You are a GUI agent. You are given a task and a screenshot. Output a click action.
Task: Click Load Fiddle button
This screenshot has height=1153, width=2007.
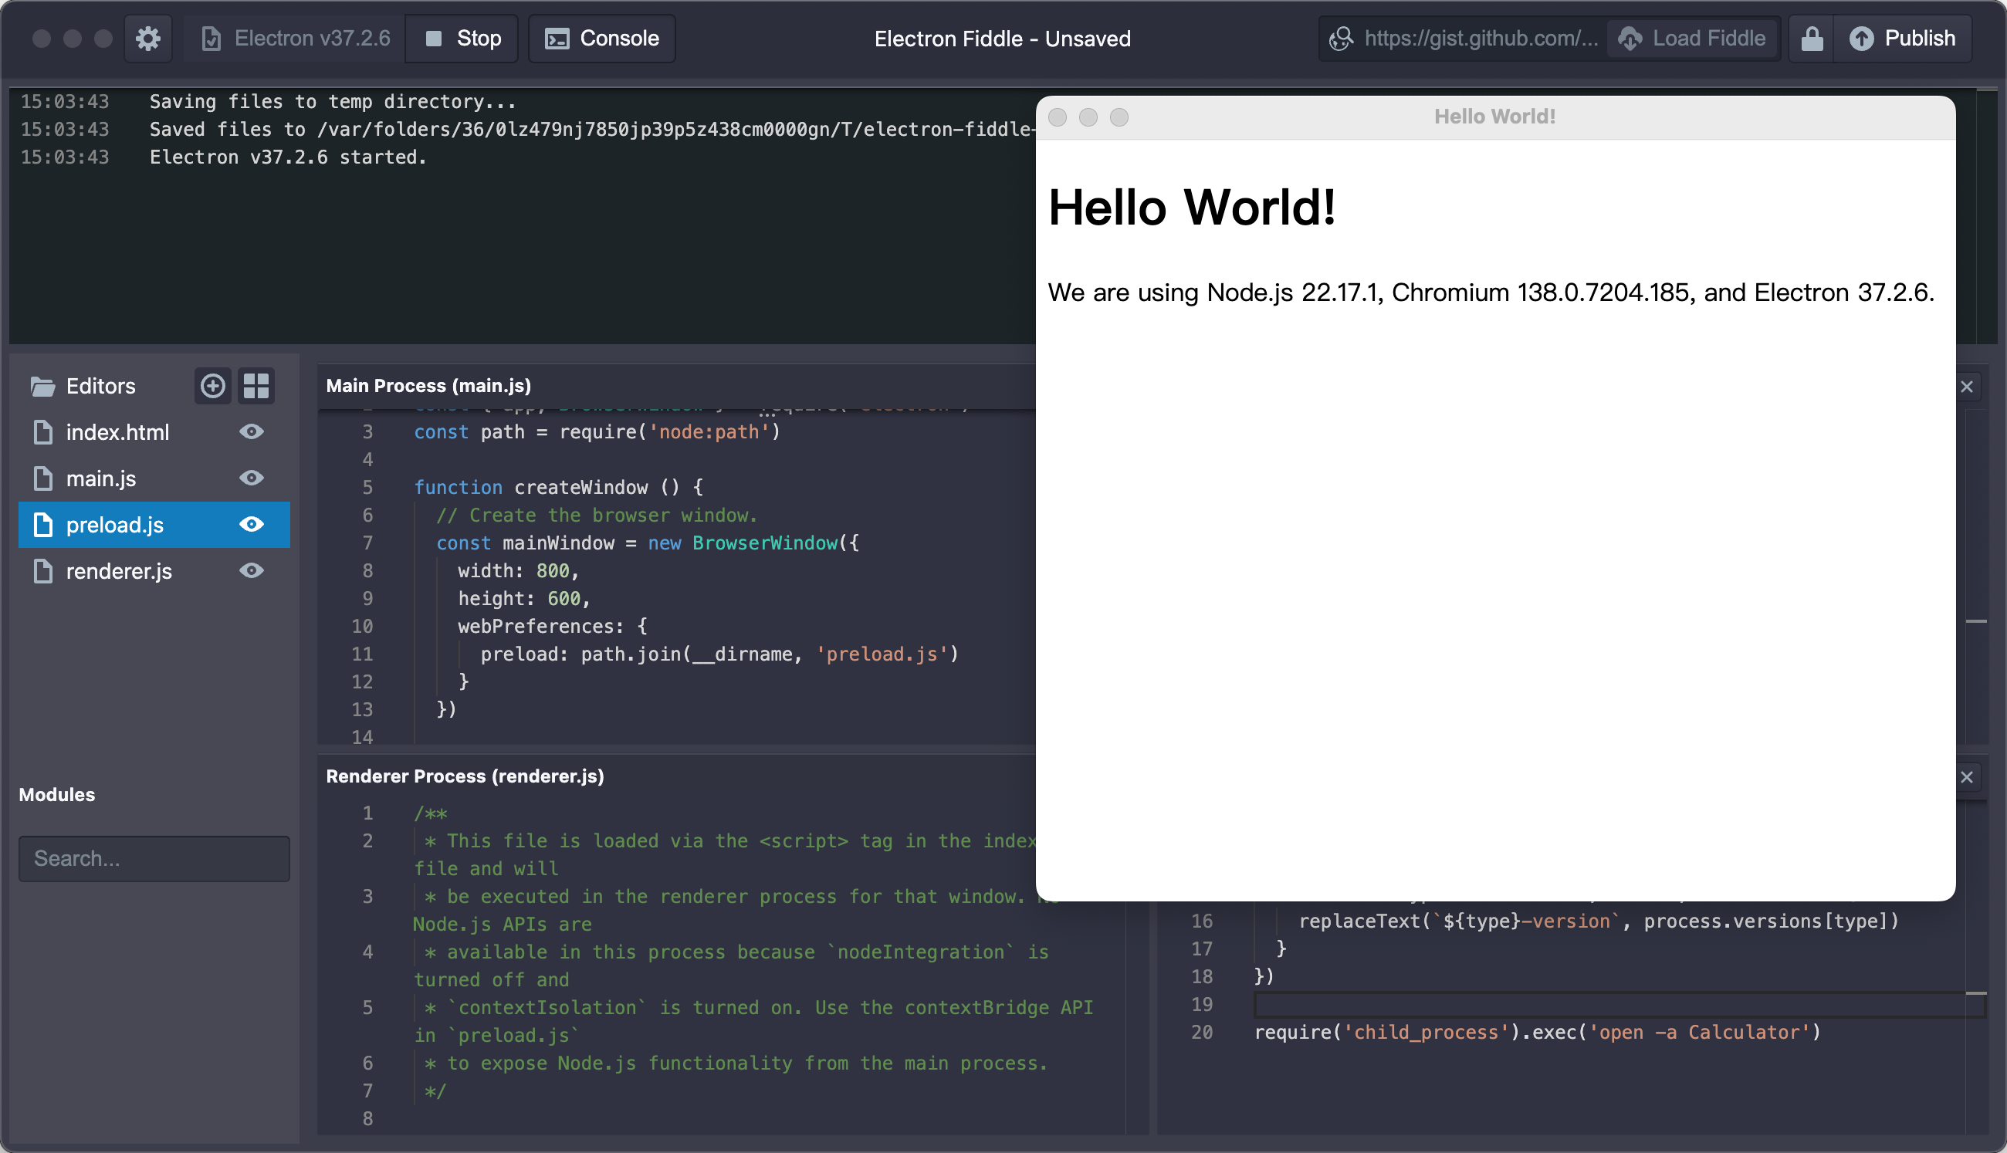1692,38
